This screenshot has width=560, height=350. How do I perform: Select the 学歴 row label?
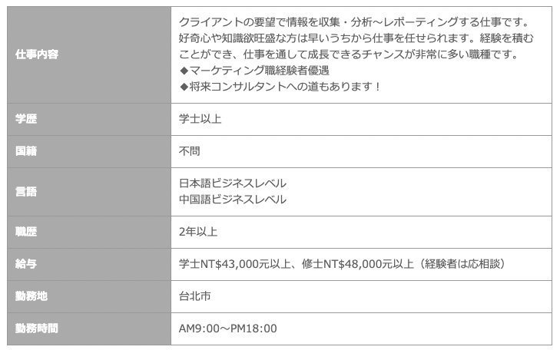click(89, 119)
